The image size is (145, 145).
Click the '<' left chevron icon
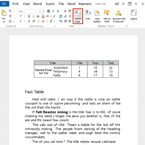53,11
